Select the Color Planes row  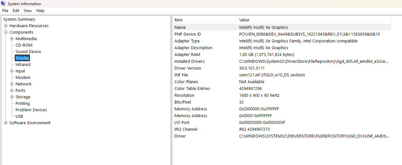point(282,82)
